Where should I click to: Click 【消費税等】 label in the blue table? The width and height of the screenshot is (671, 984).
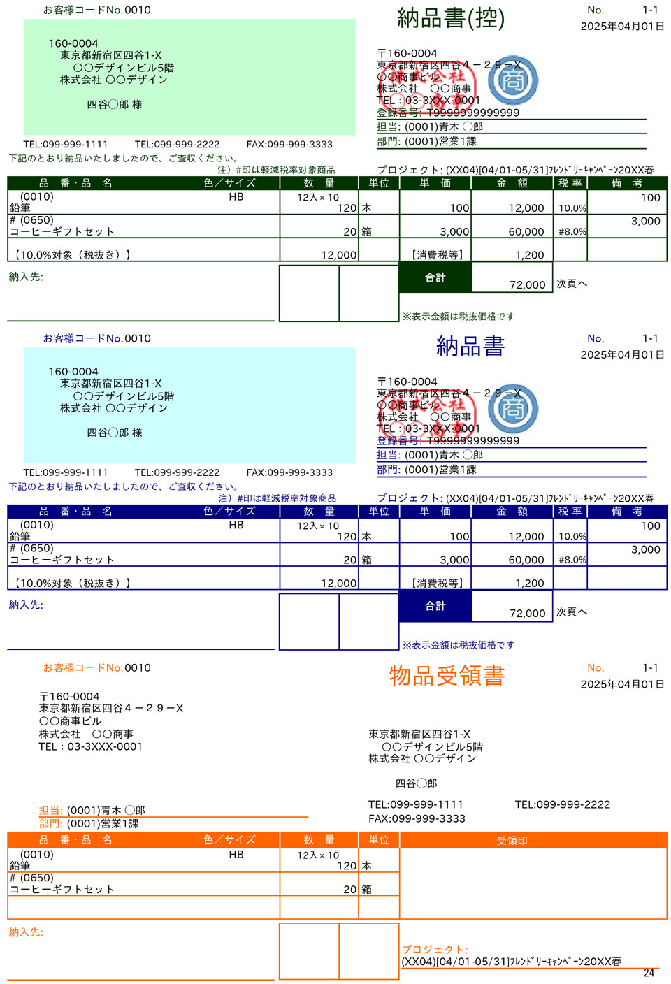(438, 584)
